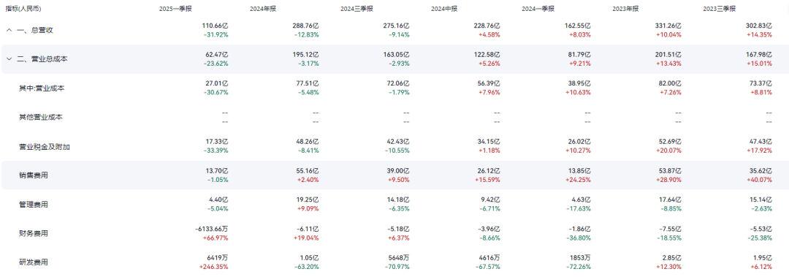Select the 2023三季报 column header
This screenshot has width=789, height=277.
[719, 9]
